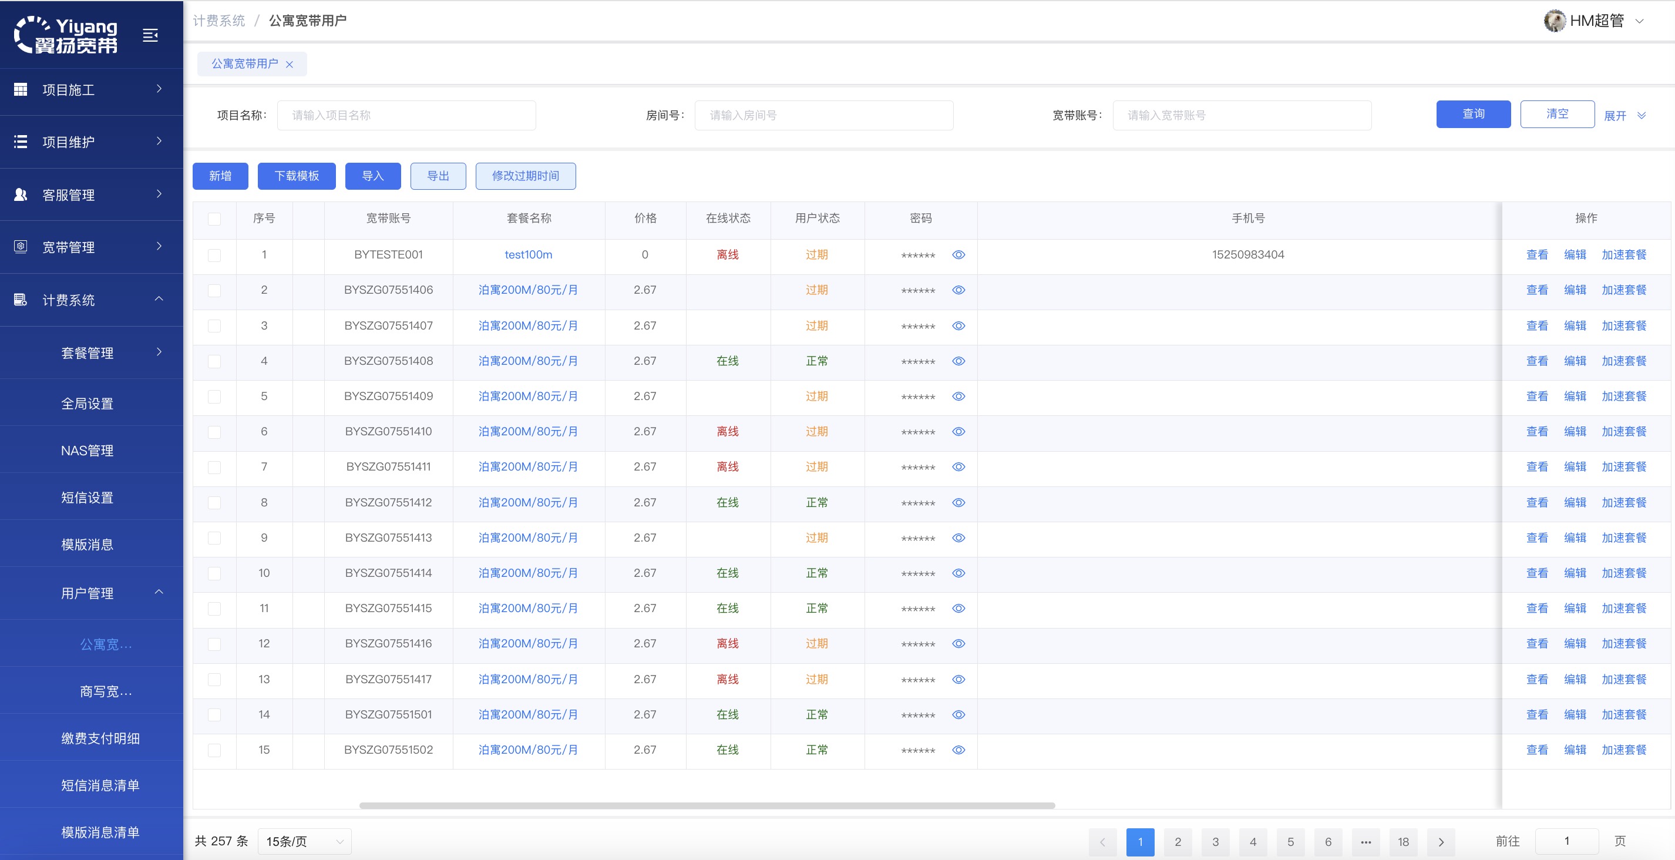Click the 查询 search button
Viewport: 1675px width, 860px height.
coord(1473,115)
